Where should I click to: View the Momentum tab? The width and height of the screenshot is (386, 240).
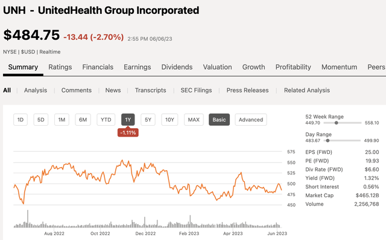339,67
